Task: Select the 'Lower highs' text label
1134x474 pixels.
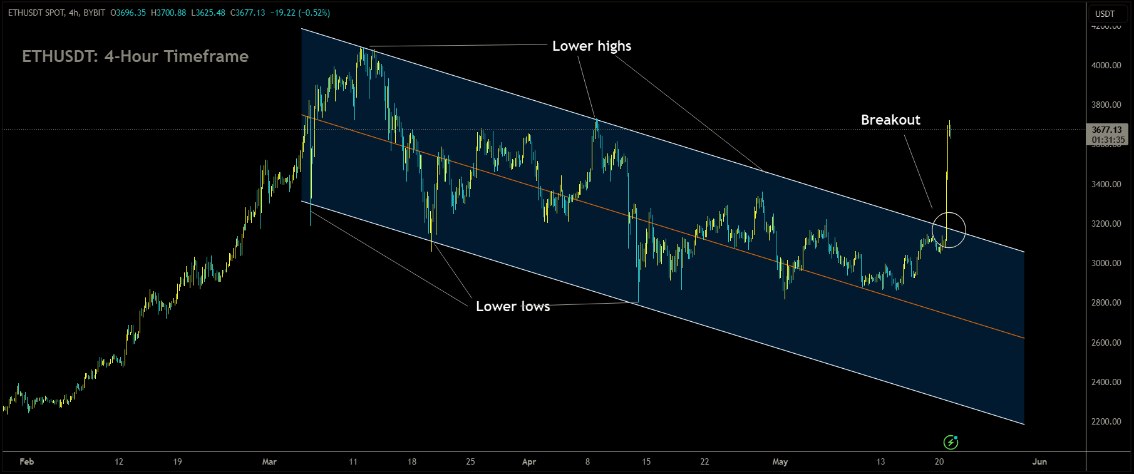Action: (592, 46)
